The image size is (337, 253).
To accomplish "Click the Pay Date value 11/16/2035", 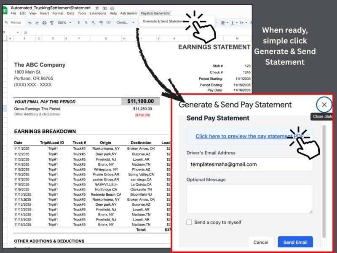I will coord(242,90).
